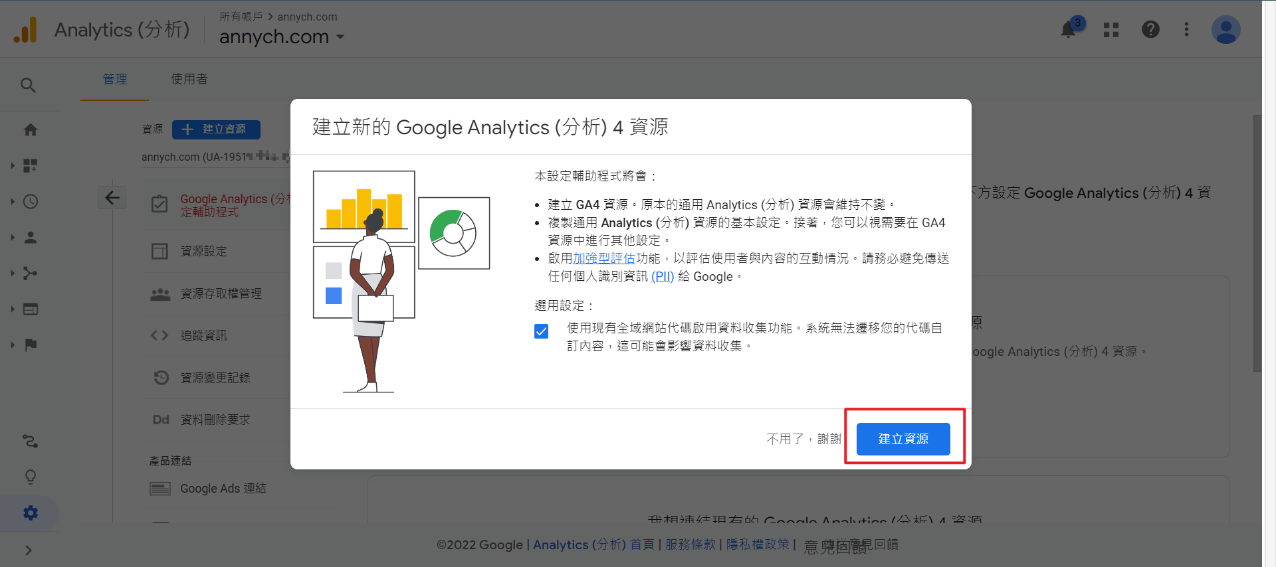
Task: Click the 建立資源 button in dialog
Action: pos(903,439)
